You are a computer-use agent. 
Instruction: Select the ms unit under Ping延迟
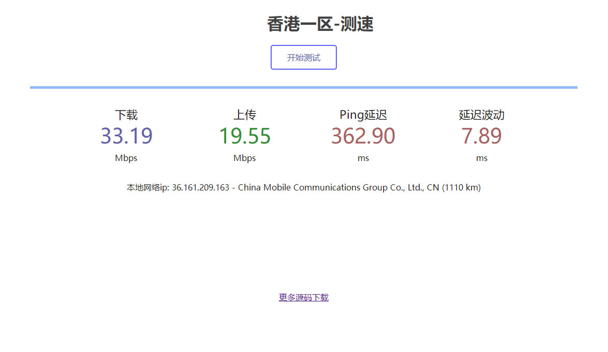pyautogui.click(x=363, y=158)
